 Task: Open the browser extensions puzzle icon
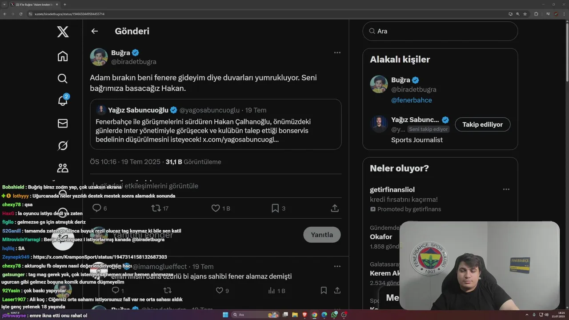(x=536, y=14)
